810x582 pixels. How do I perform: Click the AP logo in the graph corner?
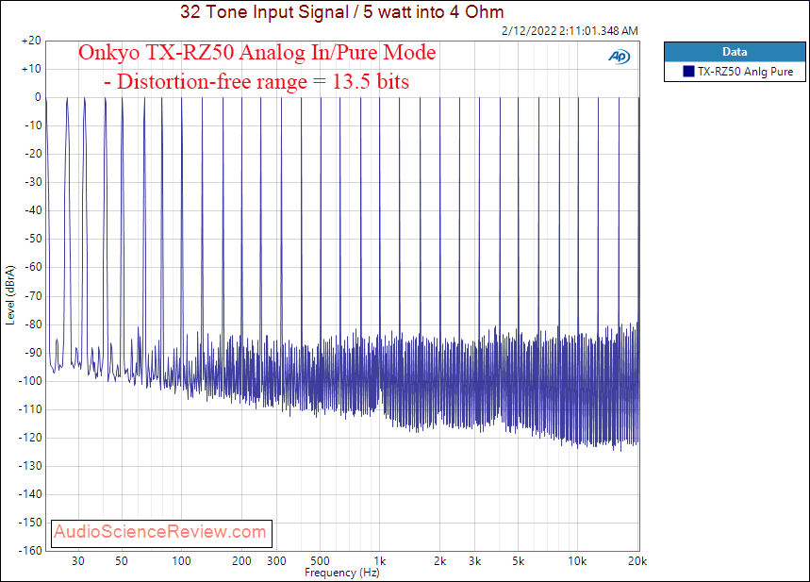click(619, 57)
